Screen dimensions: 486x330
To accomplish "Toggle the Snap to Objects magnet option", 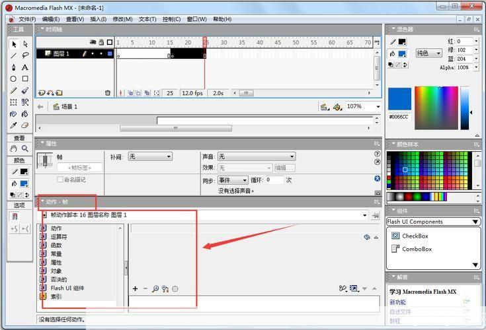I will point(15,216).
